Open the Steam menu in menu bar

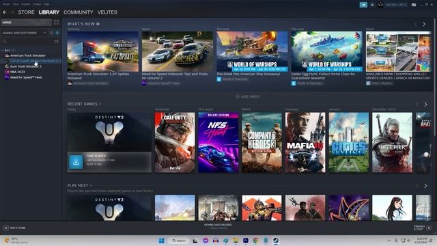tap(6, 4)
